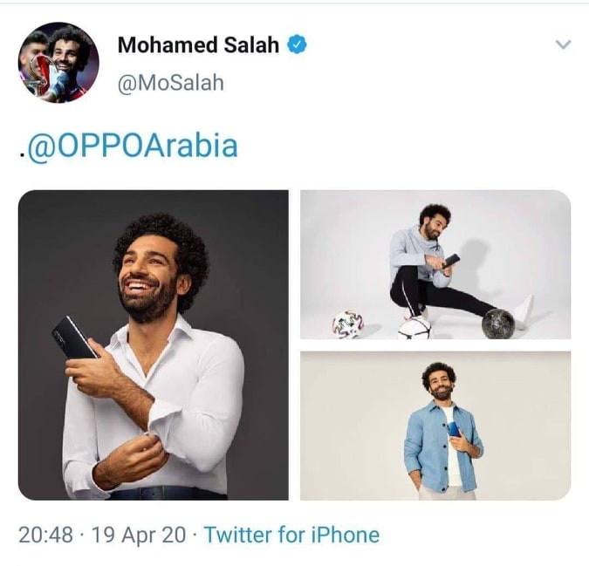Click the blue verified badge
Viewport: 589px width, 566px height.
click(297, 44)
